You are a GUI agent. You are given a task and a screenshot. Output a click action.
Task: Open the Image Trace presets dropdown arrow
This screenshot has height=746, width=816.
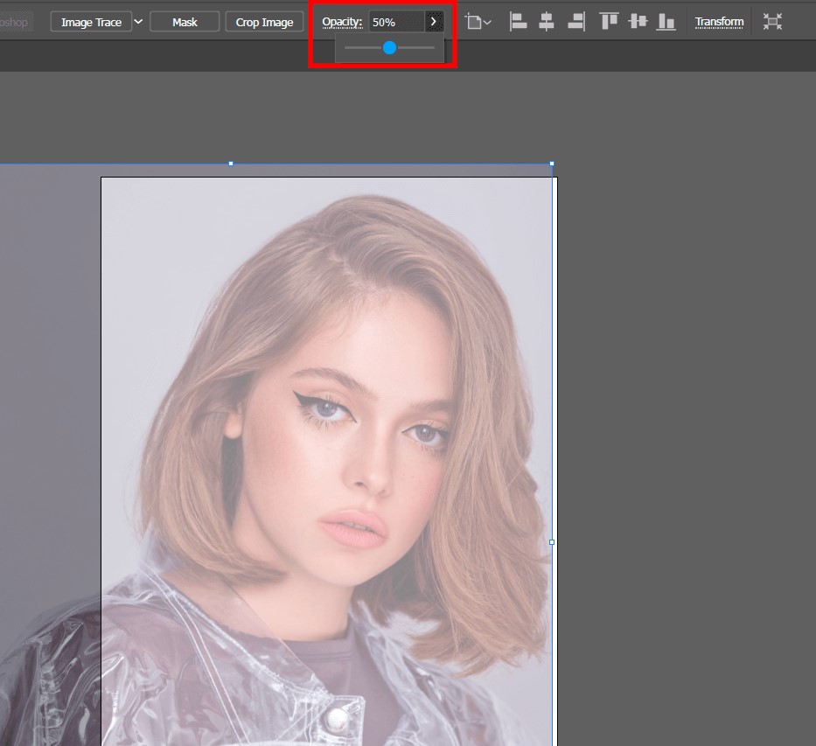point(138,22)
